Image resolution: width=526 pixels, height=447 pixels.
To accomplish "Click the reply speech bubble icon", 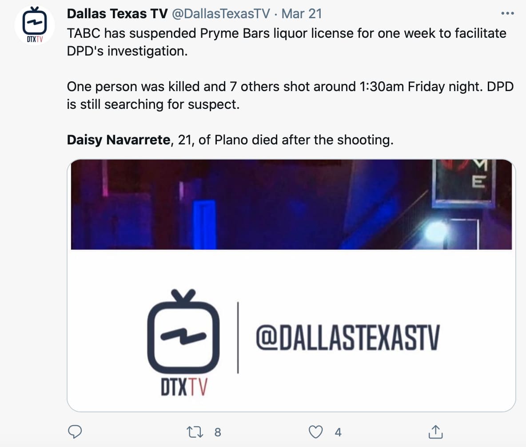I will [76, 431].
